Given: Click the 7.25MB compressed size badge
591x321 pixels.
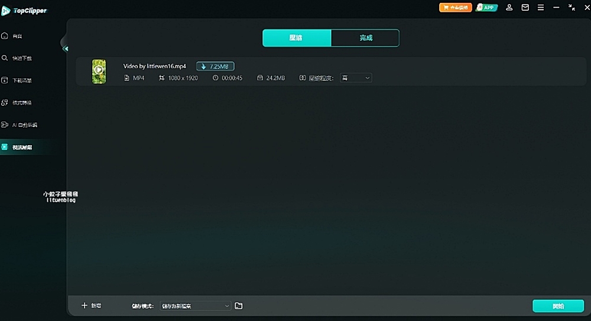Looking at the screenshot, I should [x=215, y=66].
